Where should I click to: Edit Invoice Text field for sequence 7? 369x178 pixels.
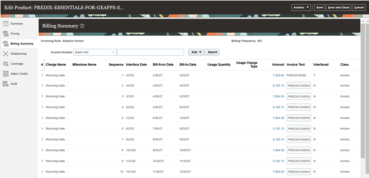(299, 139)
